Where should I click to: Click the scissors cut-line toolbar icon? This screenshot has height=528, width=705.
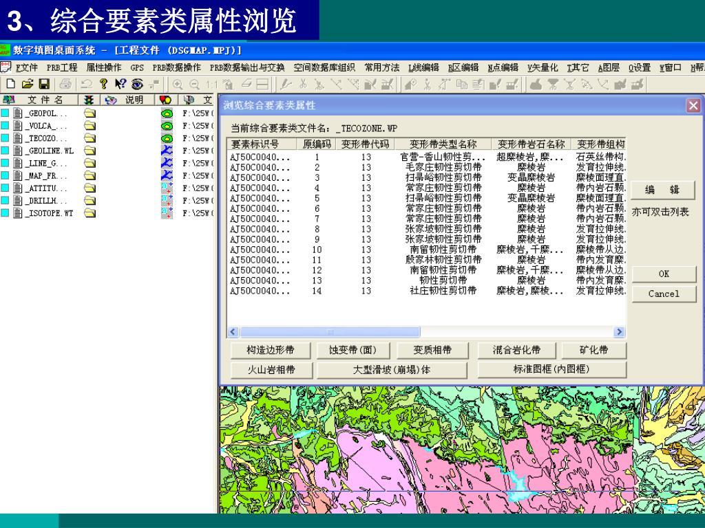point(303,84)
